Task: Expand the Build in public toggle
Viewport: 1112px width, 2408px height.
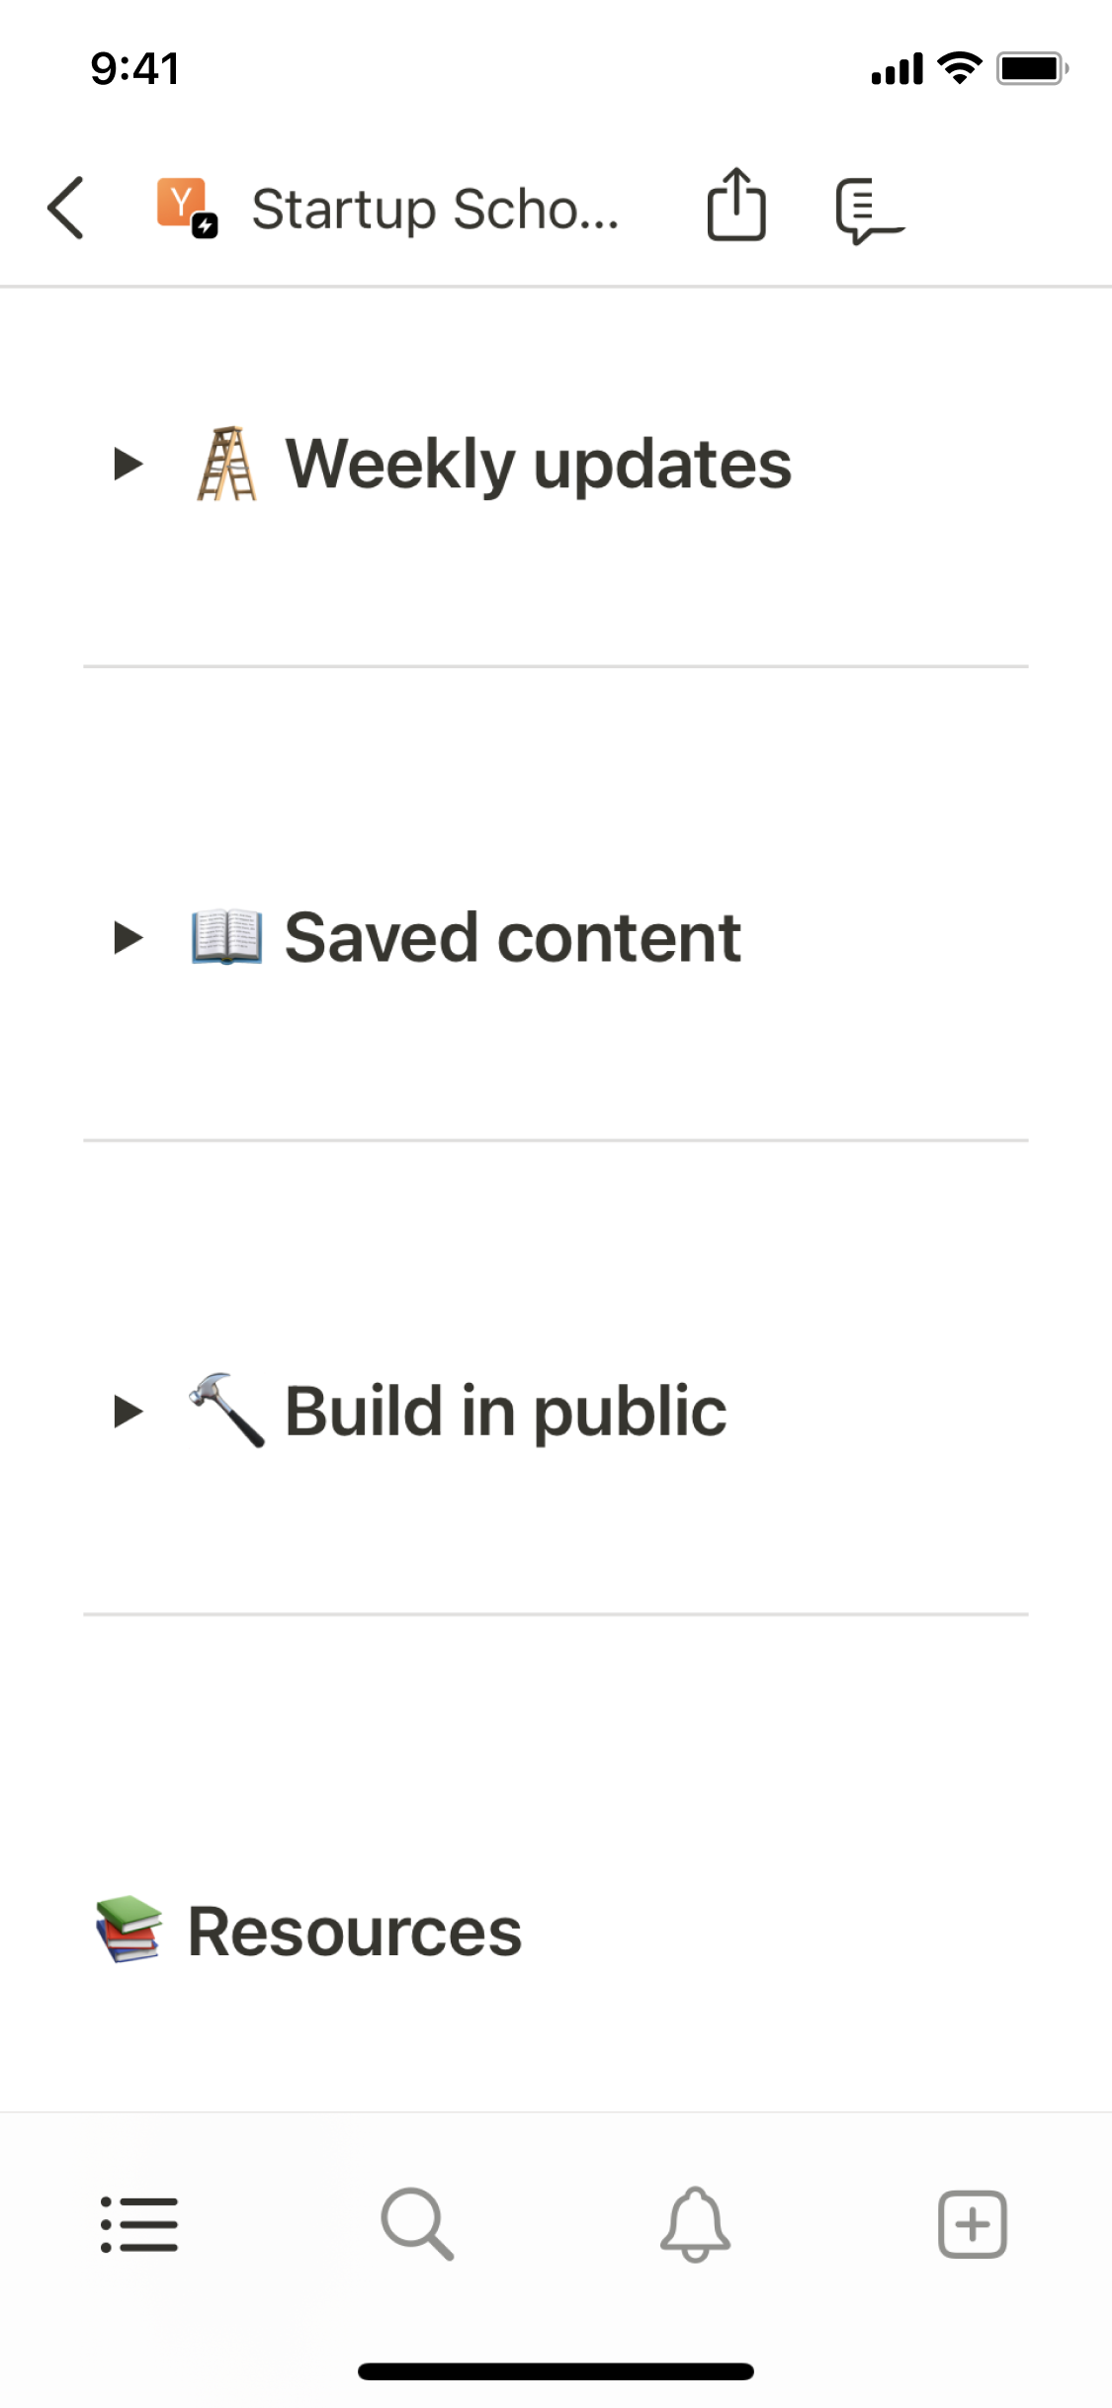Action: pyautogui.click(x=128, y=1411)
